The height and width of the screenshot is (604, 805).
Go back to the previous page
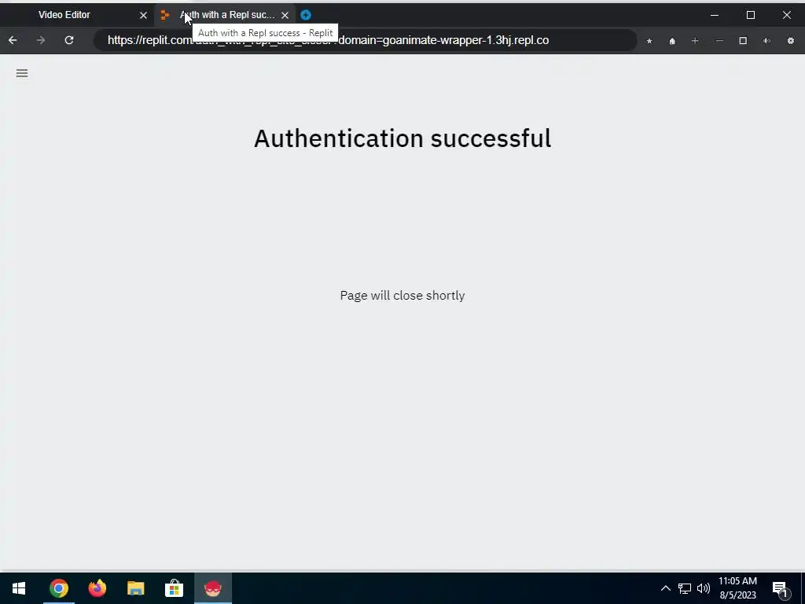13,40
